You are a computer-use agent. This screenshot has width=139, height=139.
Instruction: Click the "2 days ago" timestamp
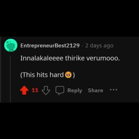(99, 46)
